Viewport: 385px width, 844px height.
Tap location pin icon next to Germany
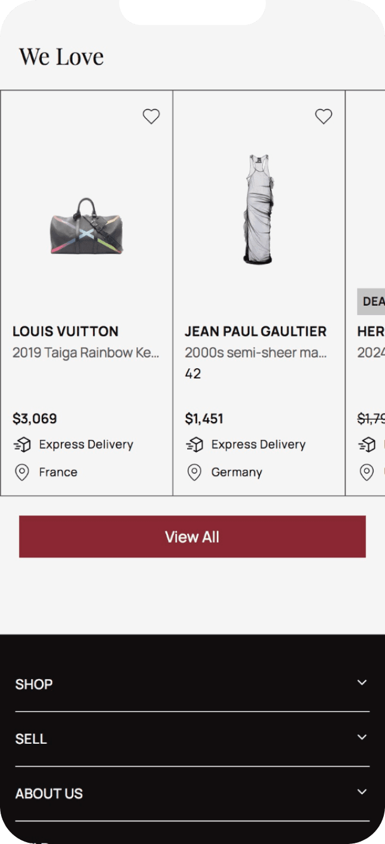tap(194, 473)
